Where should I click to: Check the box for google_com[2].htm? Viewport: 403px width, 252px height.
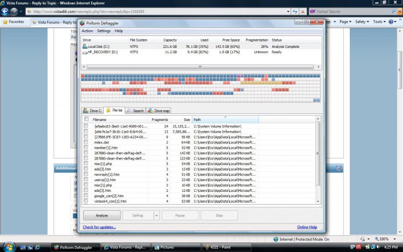pos(86,195)
